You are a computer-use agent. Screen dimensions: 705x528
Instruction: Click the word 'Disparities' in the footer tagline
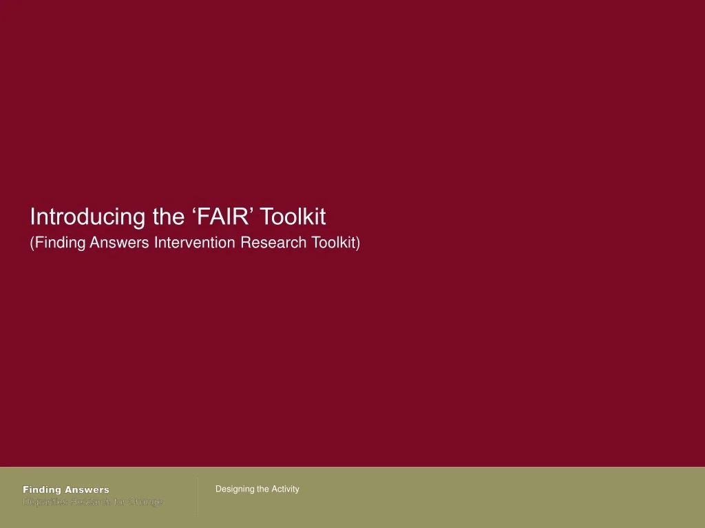click(43, 502)
